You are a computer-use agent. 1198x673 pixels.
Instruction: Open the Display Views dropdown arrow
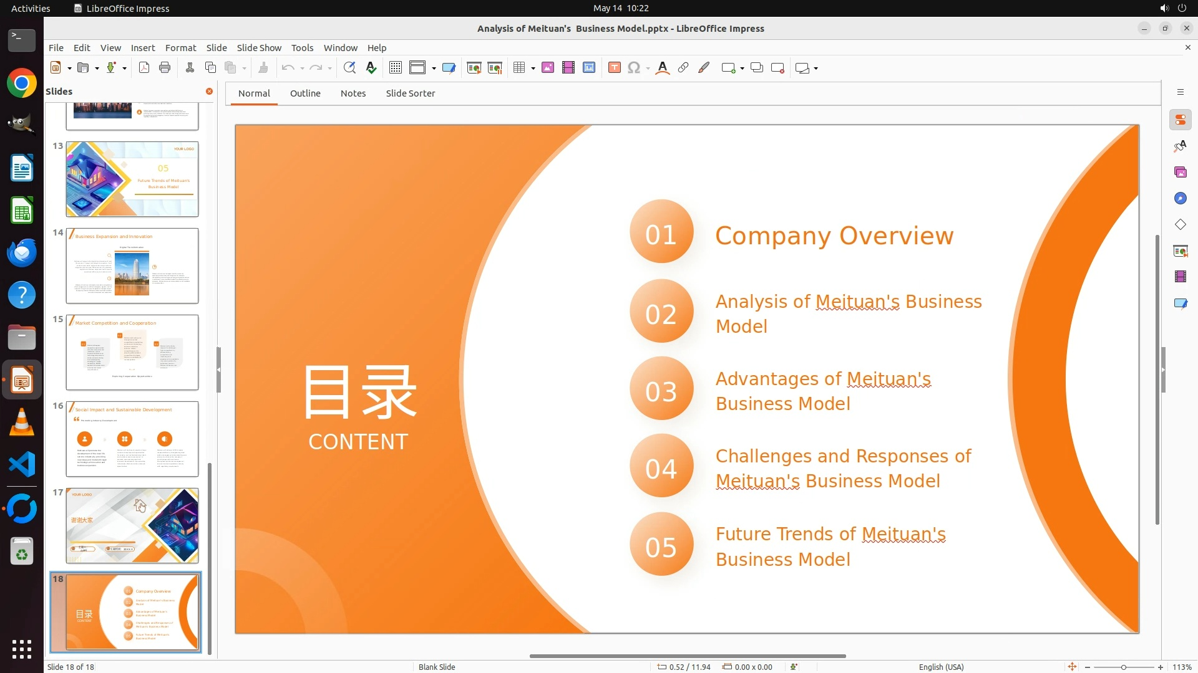434,68
